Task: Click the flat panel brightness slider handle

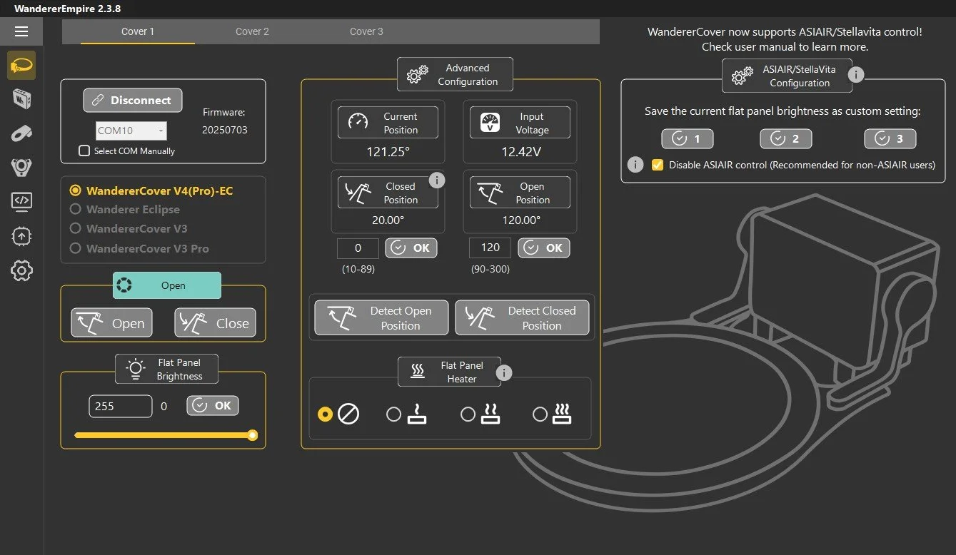Action: tap(252, 435)
